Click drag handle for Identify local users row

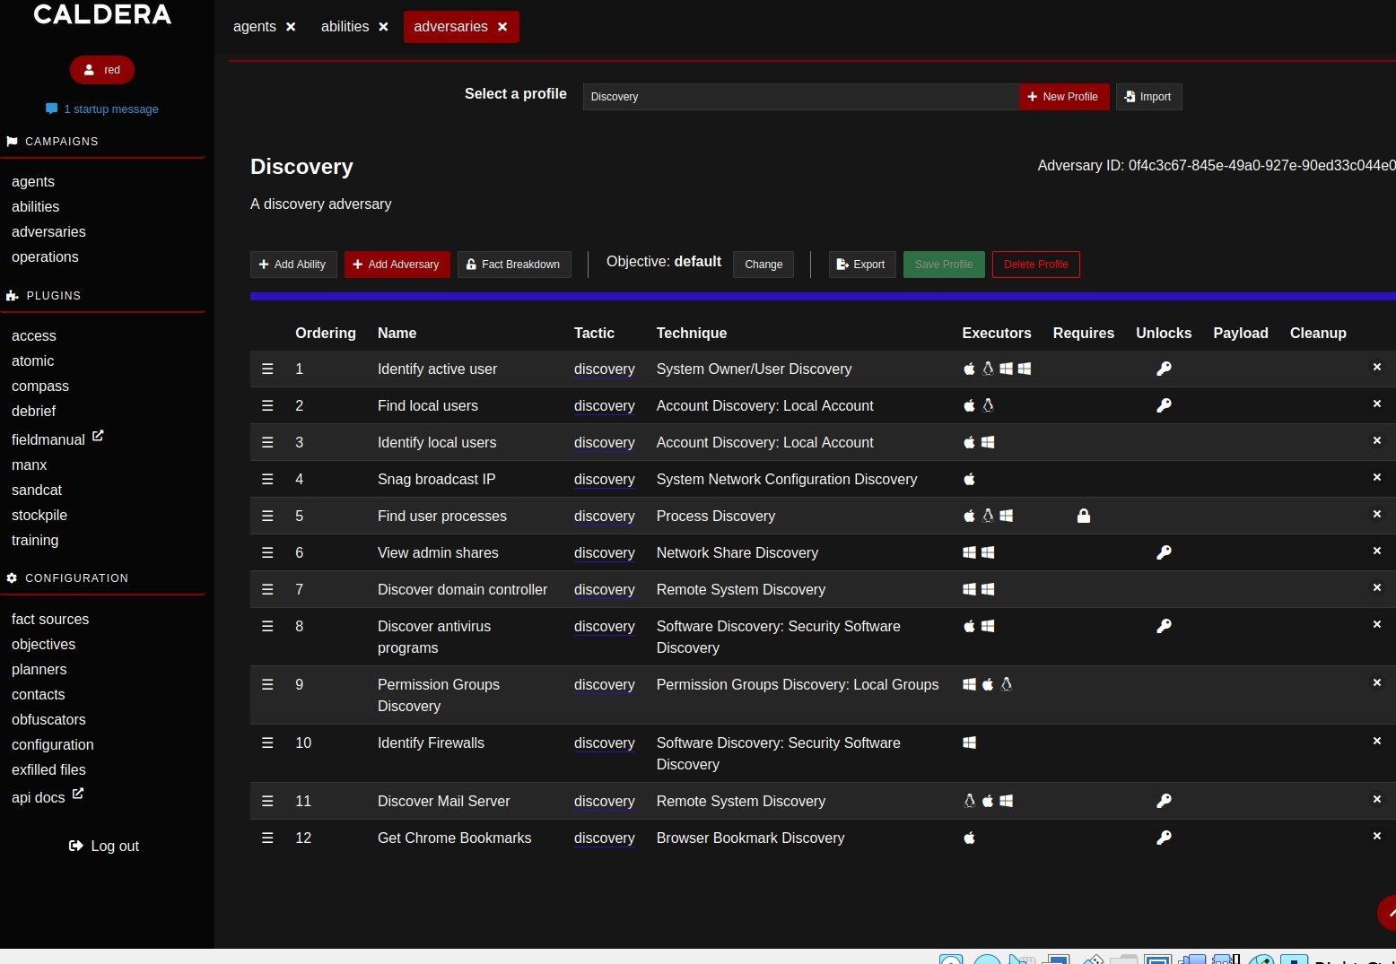coord(267,442)
